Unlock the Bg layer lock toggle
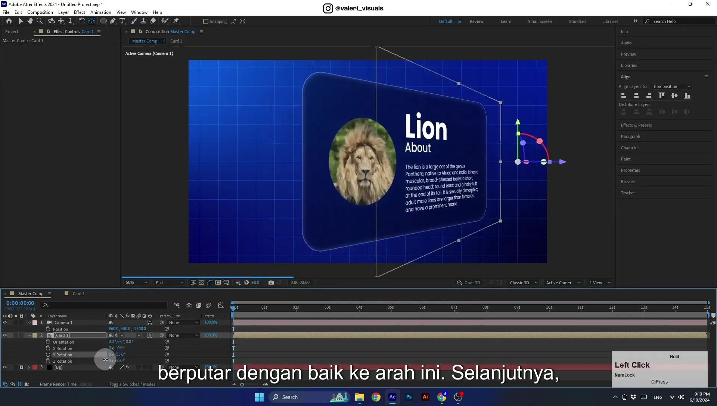Image resolution: width=717 pixels, height=406 pixels. click(21, 367)
